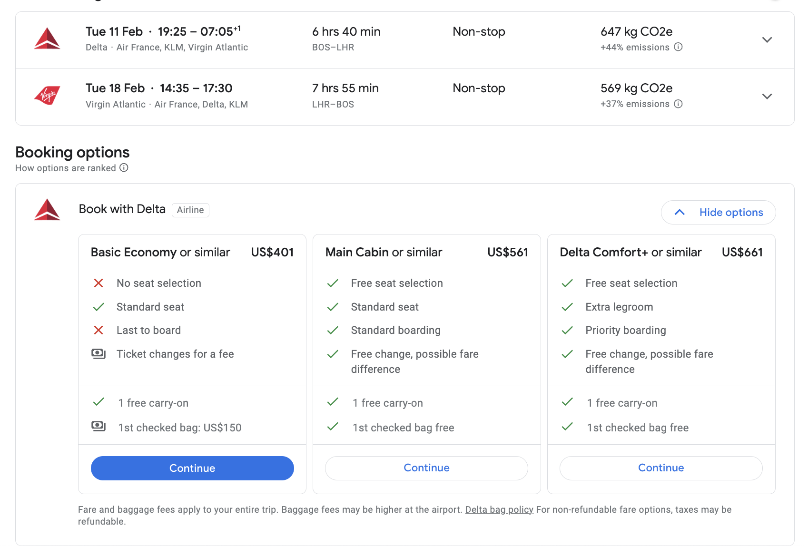Open the Delta bag policy link

499,509
